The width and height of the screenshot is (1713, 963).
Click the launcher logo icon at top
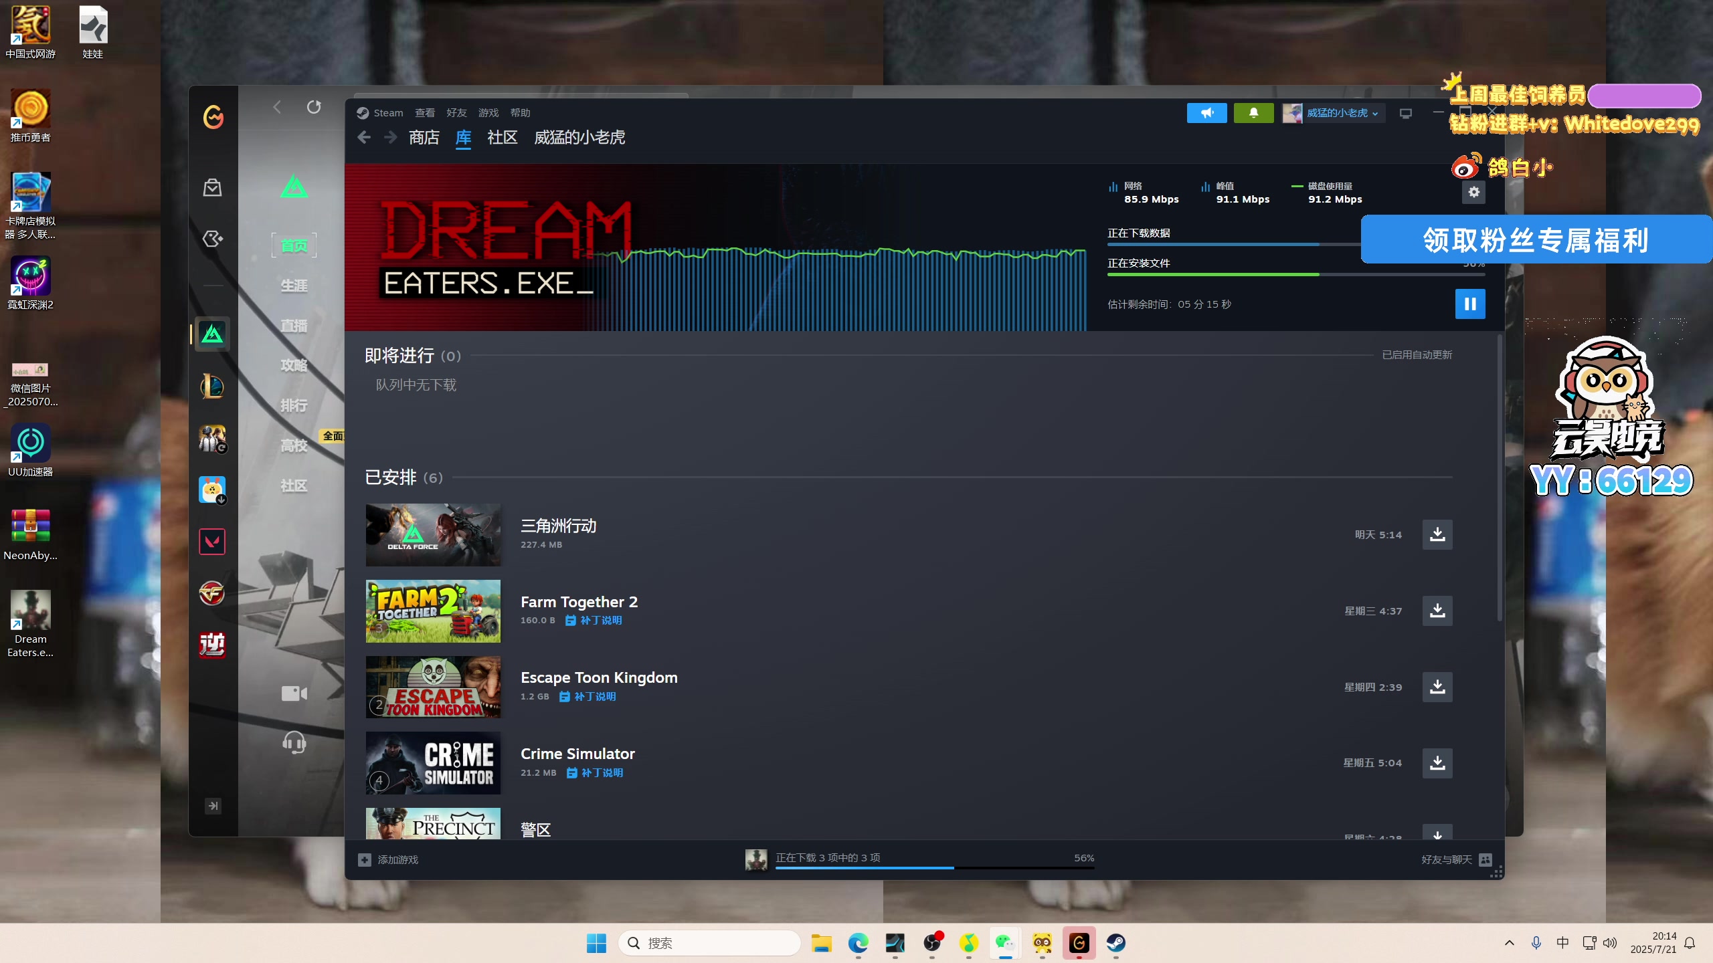click(213, 117)
